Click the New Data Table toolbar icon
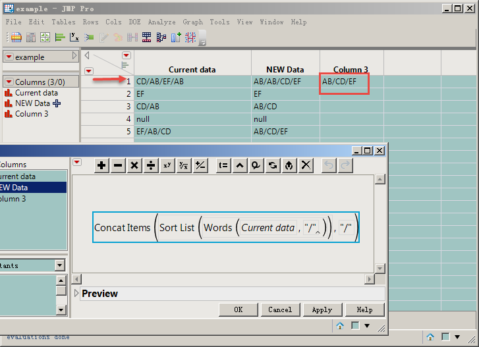 pos(16,38)
